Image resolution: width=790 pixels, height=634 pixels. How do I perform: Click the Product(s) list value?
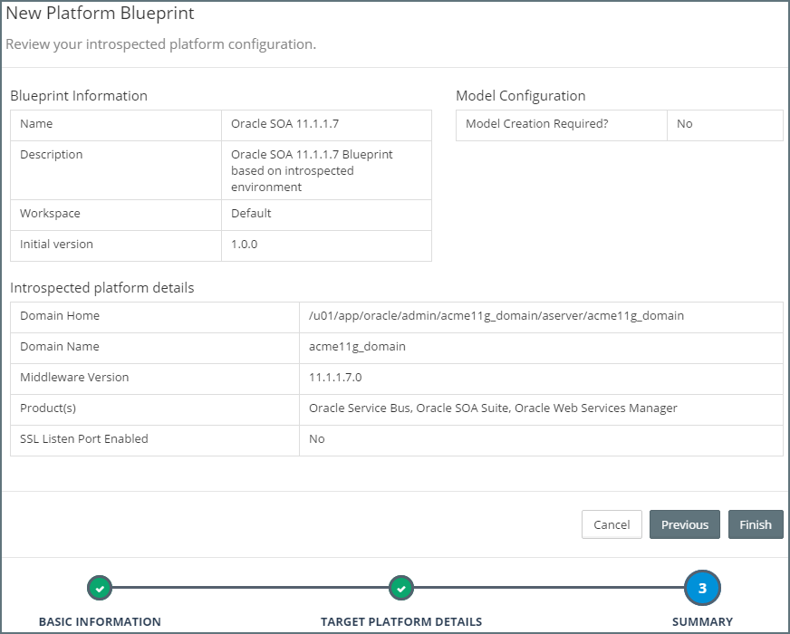493,408
